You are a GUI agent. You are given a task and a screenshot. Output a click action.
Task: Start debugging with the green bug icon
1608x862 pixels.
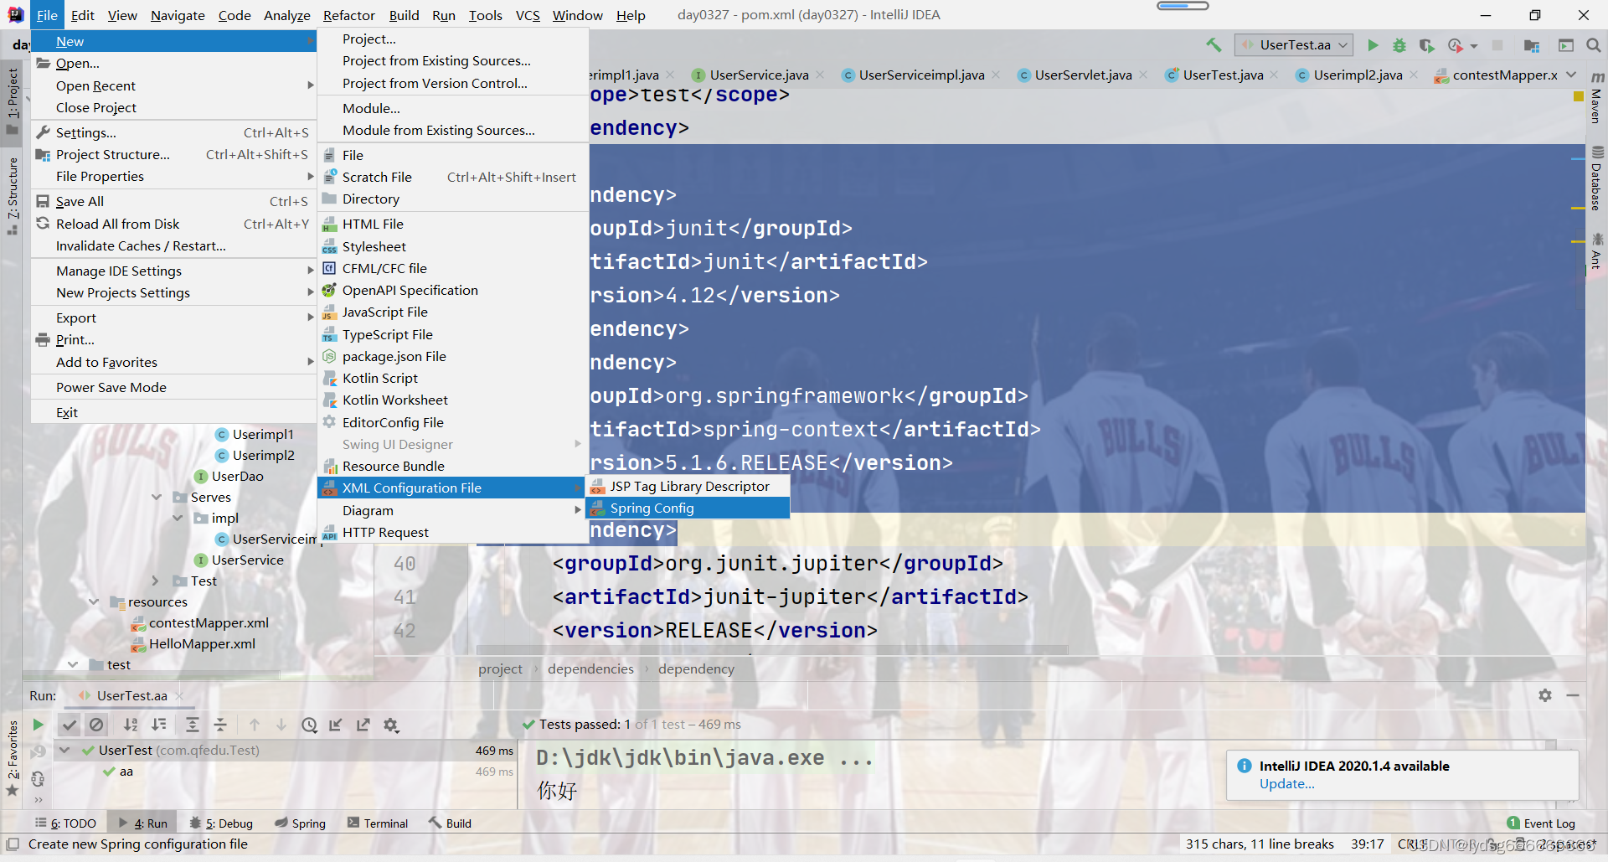pos(1399,45)
